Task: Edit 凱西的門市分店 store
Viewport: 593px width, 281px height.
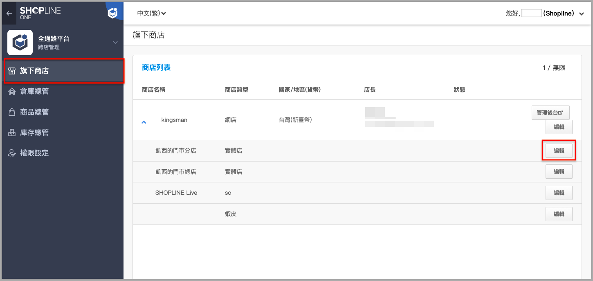Action: tap(559, 151)
